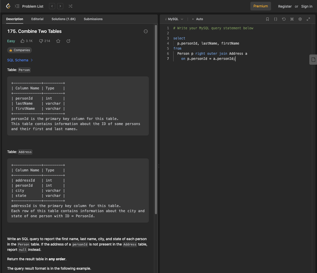Open the Problem List panel

tap(29, 6)
